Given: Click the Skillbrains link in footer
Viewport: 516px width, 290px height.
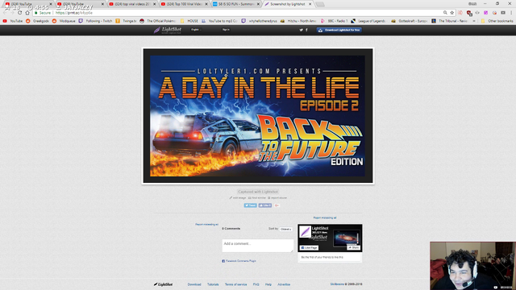Looking at the screenshot, I should point(337,284).
